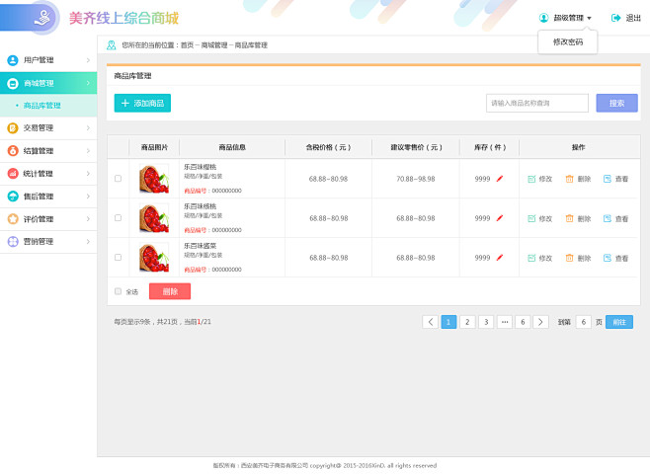Screen dimensions: 650x475
Task: Click the 结算管理 money bag icon
Action: click(13, 151)
